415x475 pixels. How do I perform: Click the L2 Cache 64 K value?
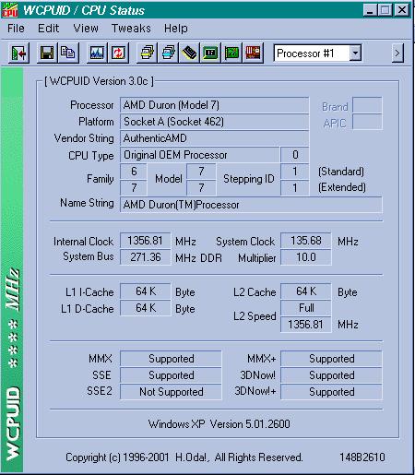point(306,291)
